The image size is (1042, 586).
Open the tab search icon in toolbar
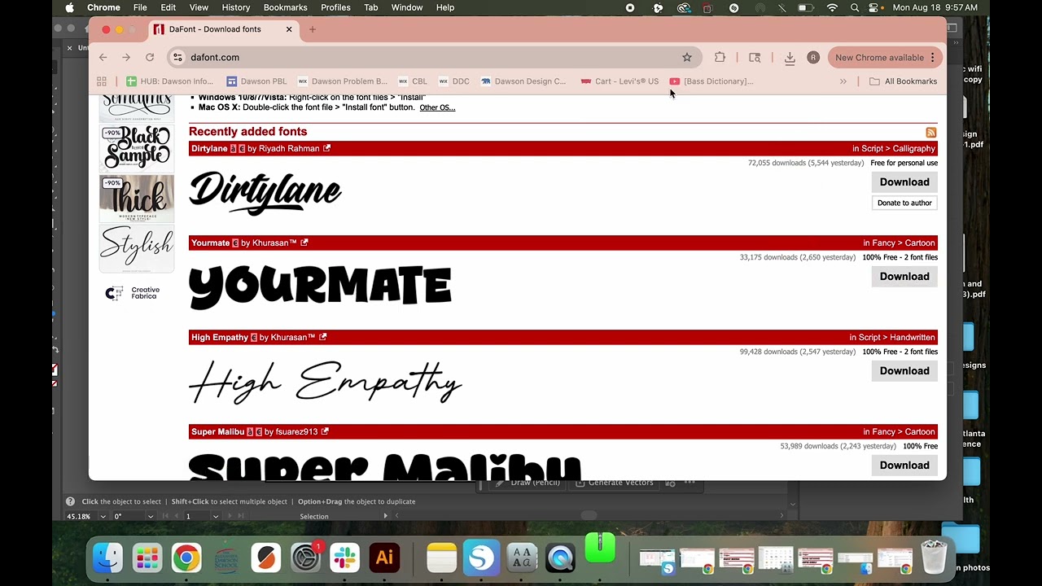[x=755, y=57]
